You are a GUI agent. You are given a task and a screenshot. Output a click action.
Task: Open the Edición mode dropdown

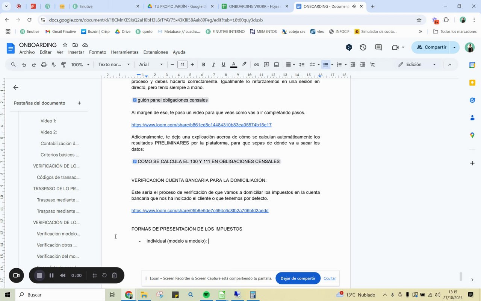(417, 65)
